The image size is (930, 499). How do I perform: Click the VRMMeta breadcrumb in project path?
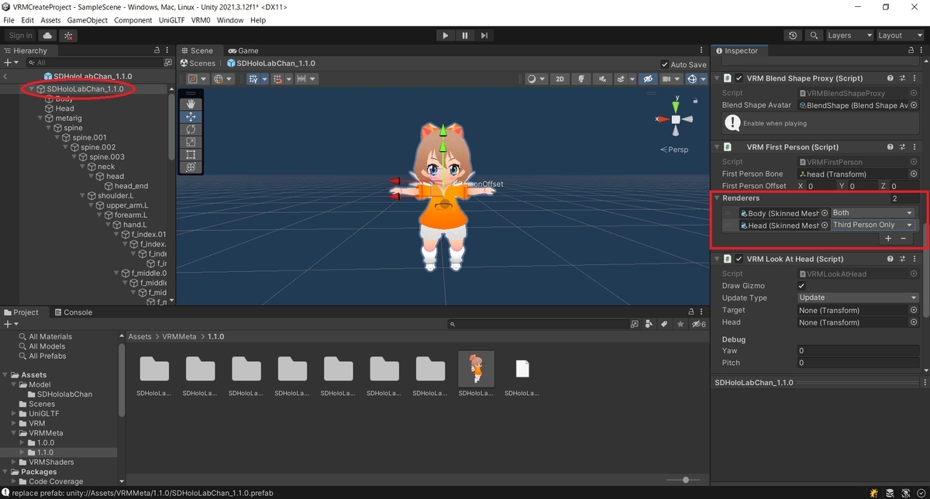pyautogui.click(x=181, y=337)
